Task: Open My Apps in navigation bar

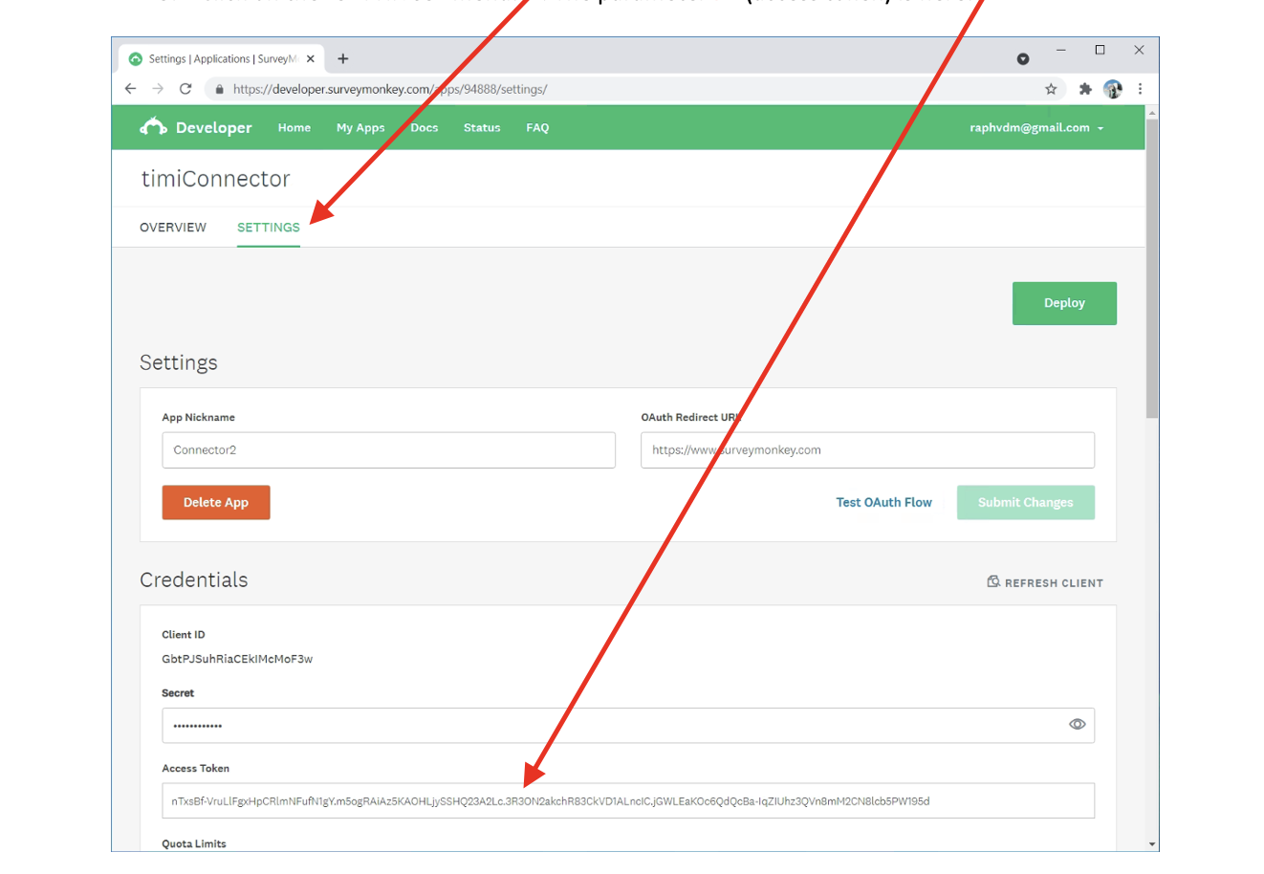Action: pyautogui.click(x=360, y=128)
